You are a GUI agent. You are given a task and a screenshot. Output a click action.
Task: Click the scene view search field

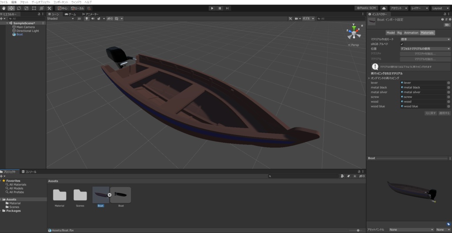(340, 18)
